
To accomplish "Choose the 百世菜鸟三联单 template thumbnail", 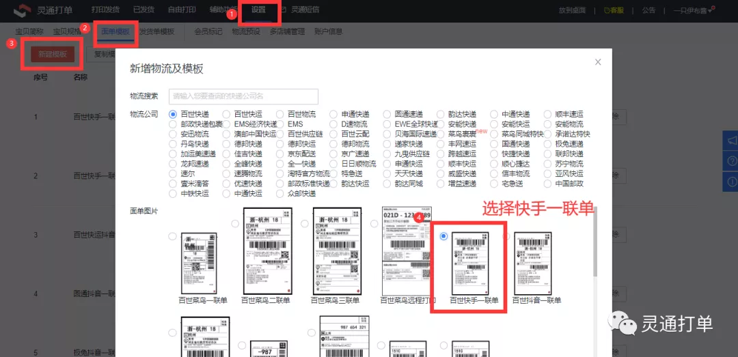I will pyautogui.click(x=337, y=251).
